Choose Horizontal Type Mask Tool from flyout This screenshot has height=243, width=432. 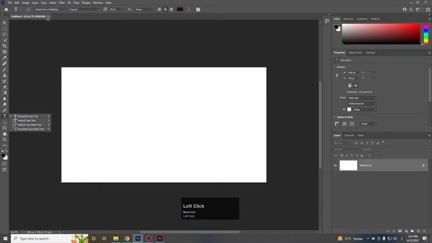(x=30, y=129)
